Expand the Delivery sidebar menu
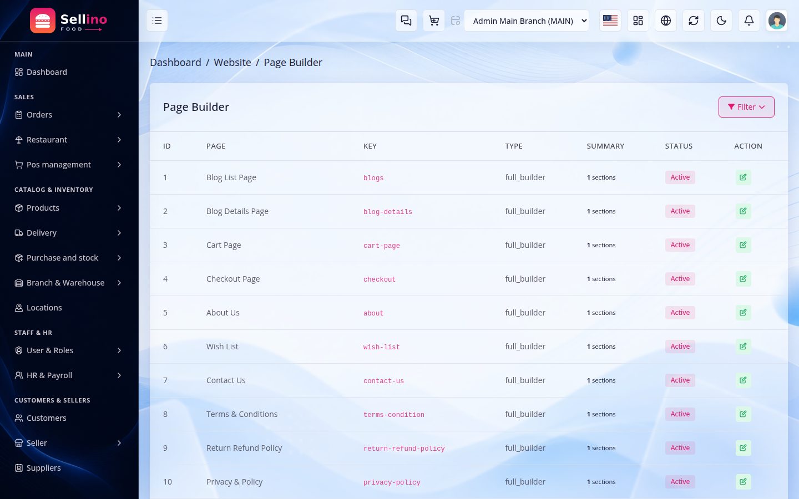The height and width of the screenshot is (499, 799). coord(69,233)
